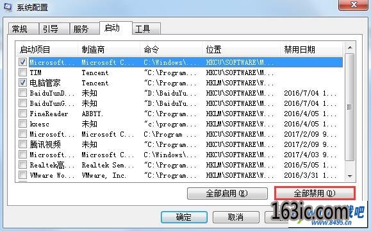
Task: Click the Tencent manufacturer cell for TIM
Action: tap(95, 73)
